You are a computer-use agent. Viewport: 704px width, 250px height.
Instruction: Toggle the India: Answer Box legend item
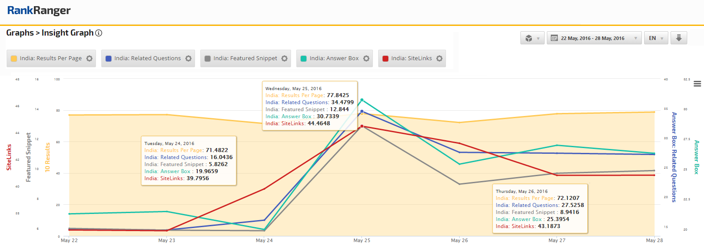tap(334, 58)
